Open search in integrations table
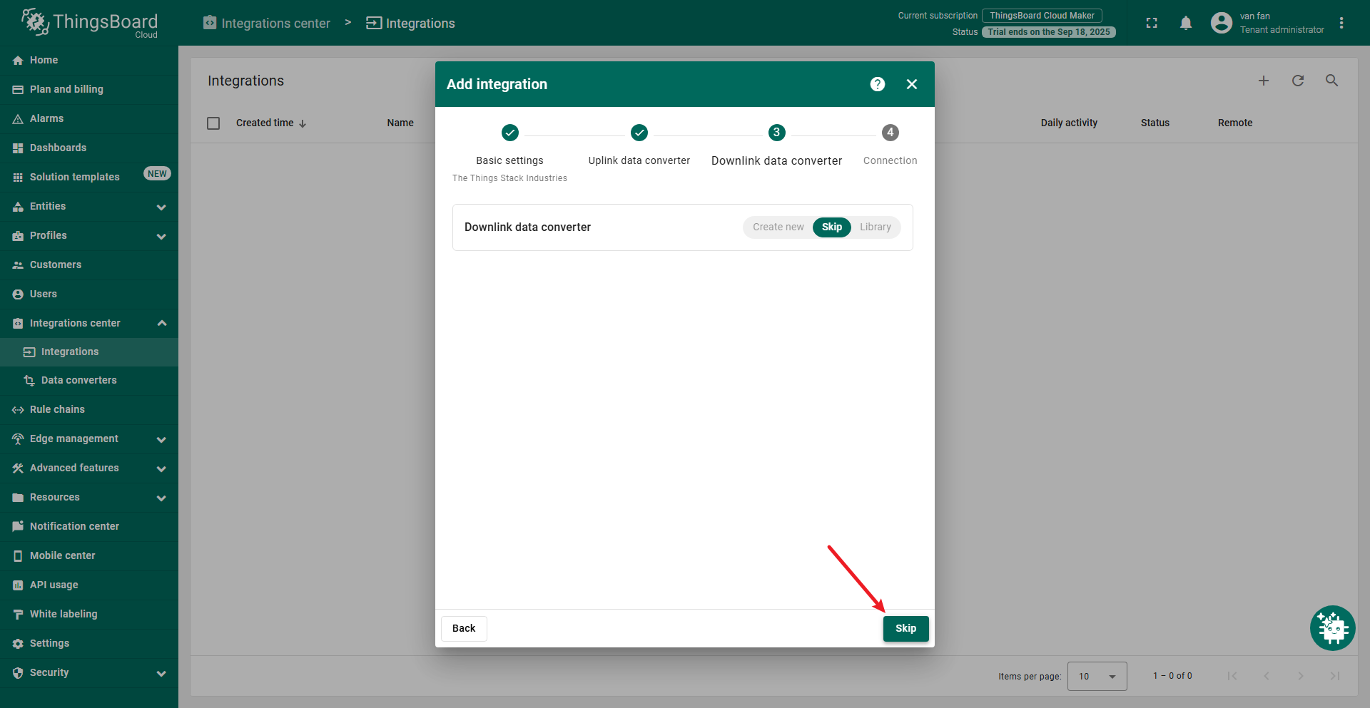The height and width of the screenshot is (708, 1370). (1332, 81)
